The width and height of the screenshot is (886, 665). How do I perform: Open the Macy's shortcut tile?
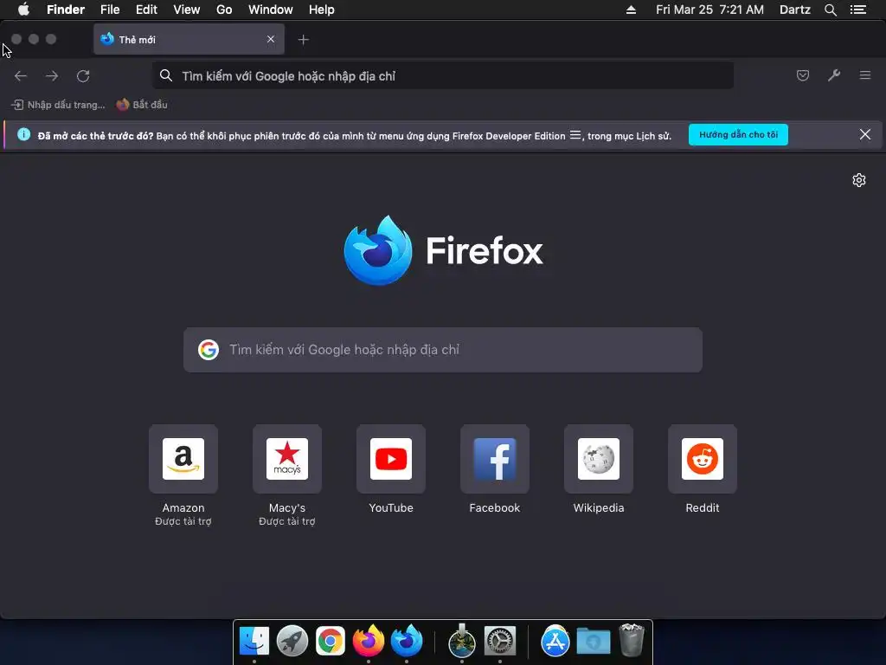(x=287, y=459)
